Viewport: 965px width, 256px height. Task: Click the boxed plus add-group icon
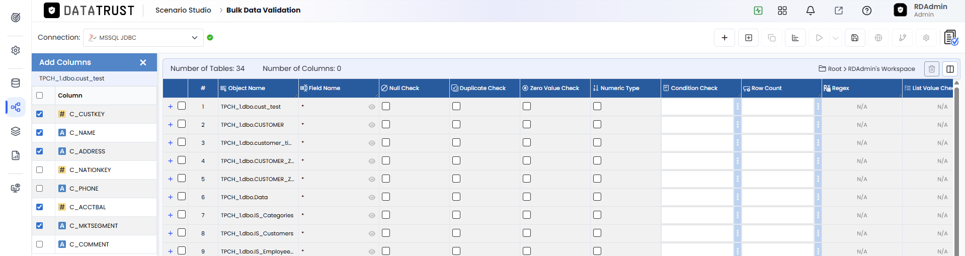click(749, 38)
